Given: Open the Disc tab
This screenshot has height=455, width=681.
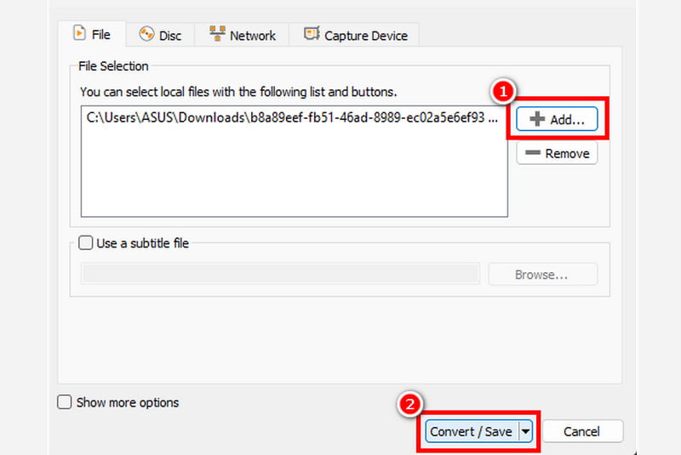Looking at the screenshot, I should [170, 36].
